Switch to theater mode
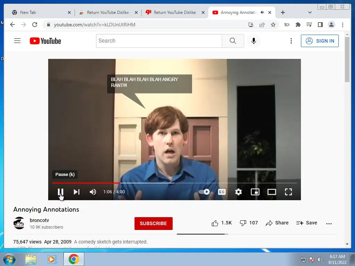Screen dimensions: 355x266 coord(272,192)
